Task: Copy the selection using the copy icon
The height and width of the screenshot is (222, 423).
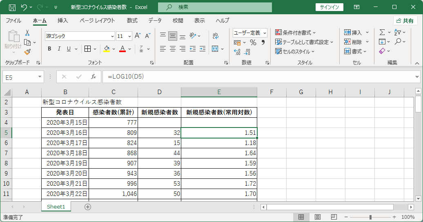Action: [27, 42]
